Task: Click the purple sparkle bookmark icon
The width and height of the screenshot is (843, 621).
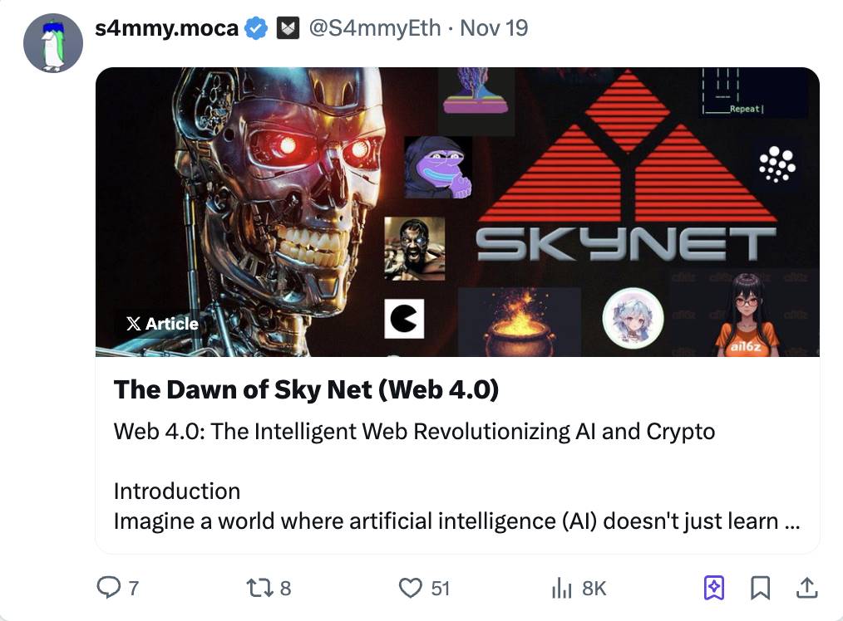Action: pos(713,588)
